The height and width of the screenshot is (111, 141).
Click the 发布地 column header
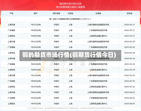[x=129, y=14]
